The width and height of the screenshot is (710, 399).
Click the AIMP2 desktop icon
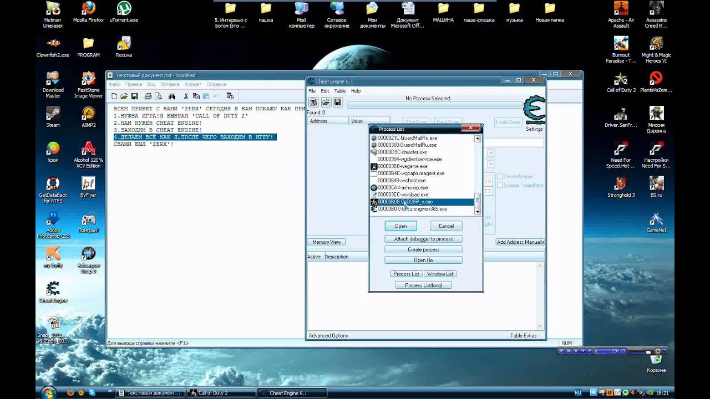click(x=88, y=114)
